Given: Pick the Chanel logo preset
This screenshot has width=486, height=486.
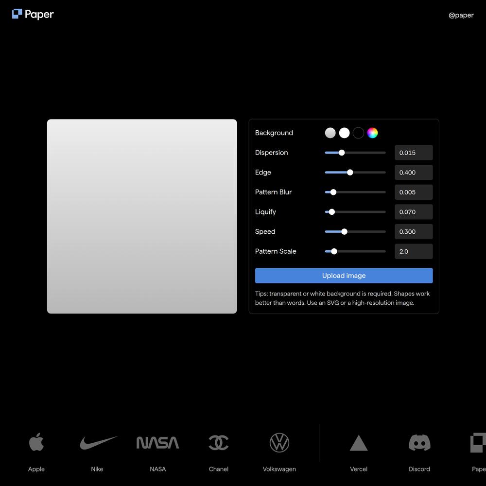Looking at the screenshot, I should (x=219, y=443).
